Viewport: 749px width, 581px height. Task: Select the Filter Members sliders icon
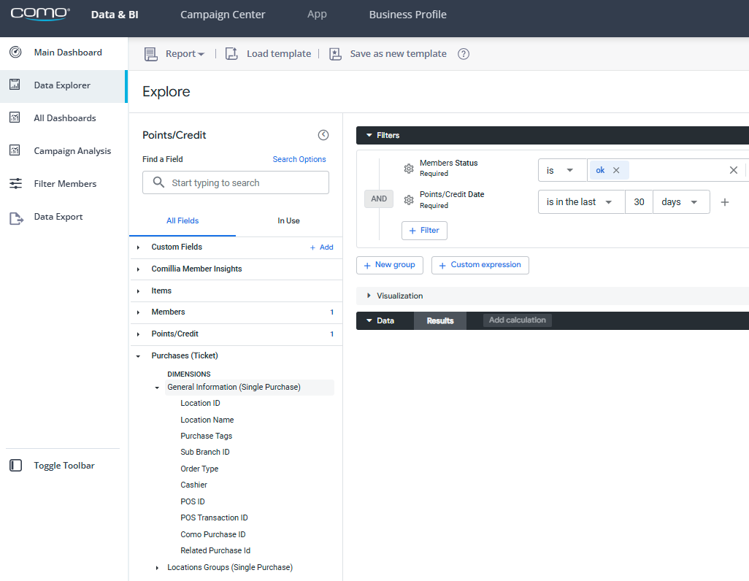[x=15, y=184]
